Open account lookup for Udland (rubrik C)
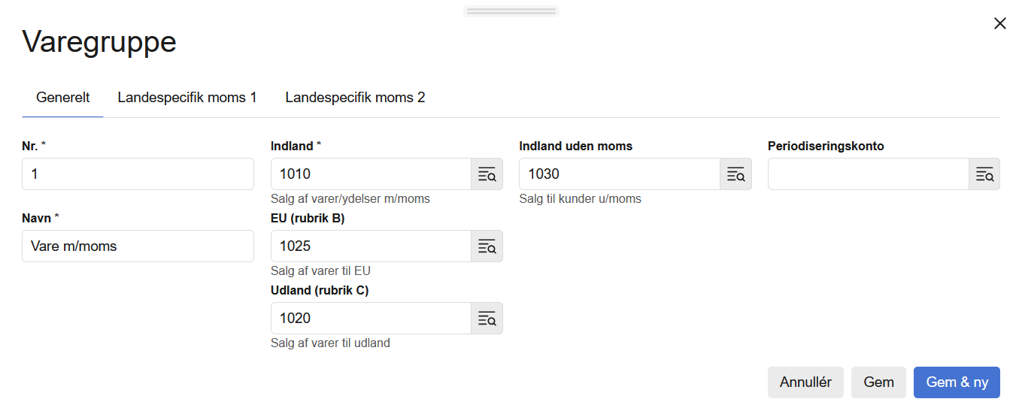The height and width of the screenshot is (420, 1022). pos(487,319)
